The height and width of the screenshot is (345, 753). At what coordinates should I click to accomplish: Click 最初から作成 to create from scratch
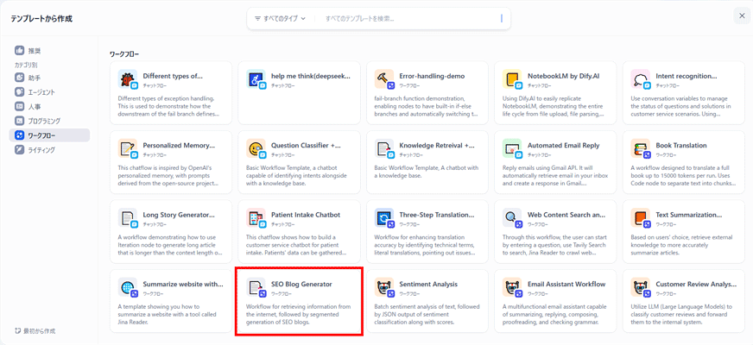click(x=35, y=331)
